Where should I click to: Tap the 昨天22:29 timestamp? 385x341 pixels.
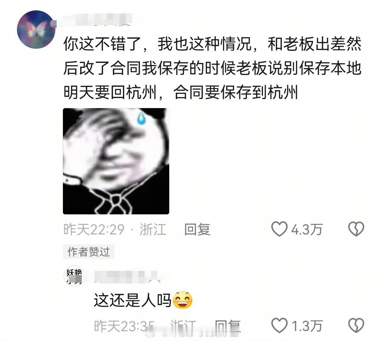point(94,229)
